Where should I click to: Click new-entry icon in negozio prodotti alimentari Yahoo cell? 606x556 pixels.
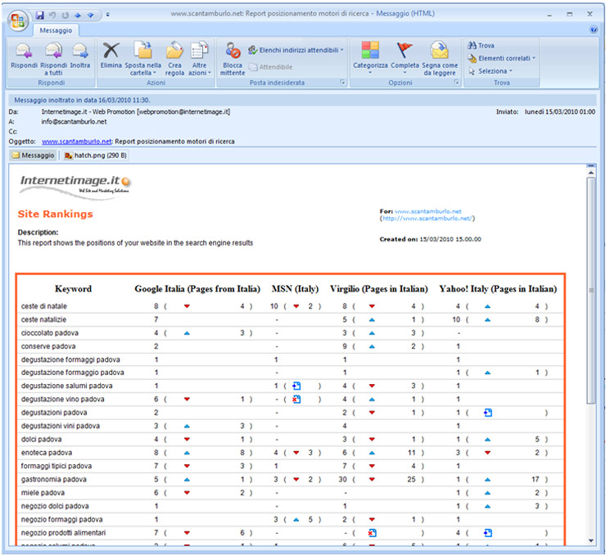point(488,533)
